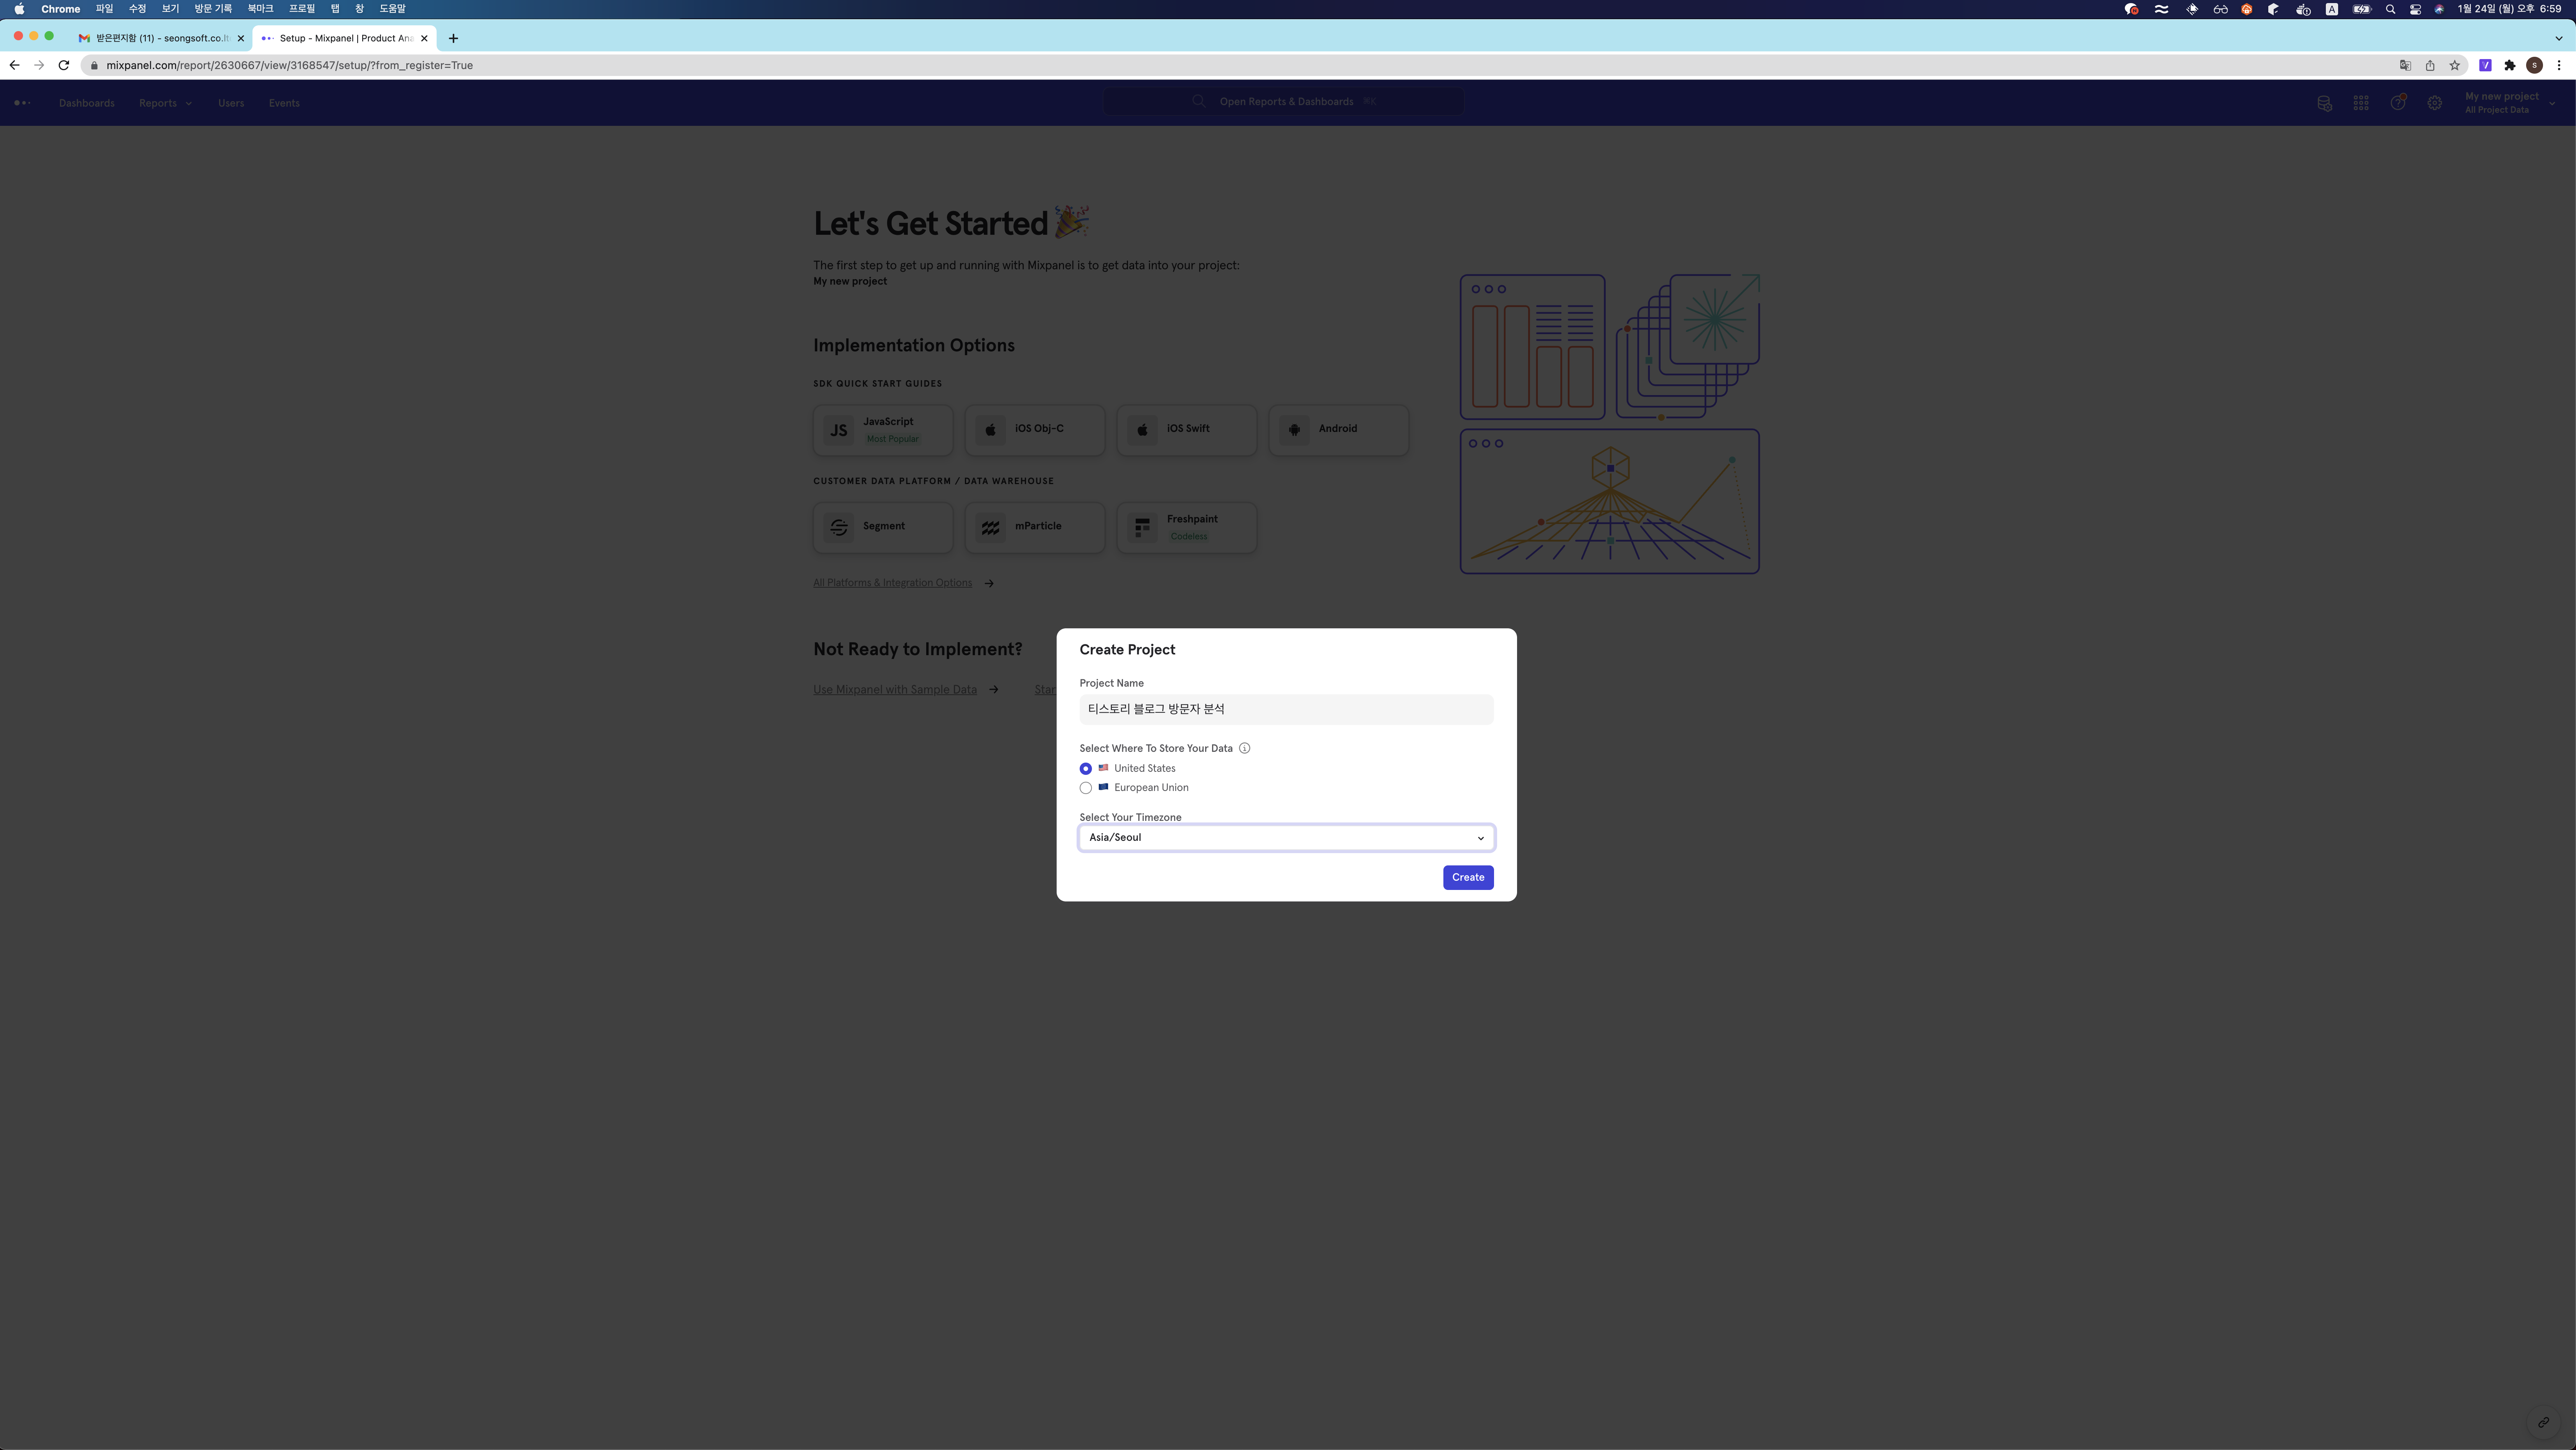Screen dimensions: 2576x1450
Task: Close the Gmail tab
Action: pyautogui.click(x=240, y=38)
